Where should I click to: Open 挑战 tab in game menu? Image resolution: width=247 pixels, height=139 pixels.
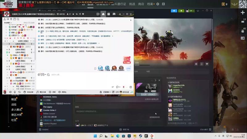pyautogui.click(x=132, y=4)
